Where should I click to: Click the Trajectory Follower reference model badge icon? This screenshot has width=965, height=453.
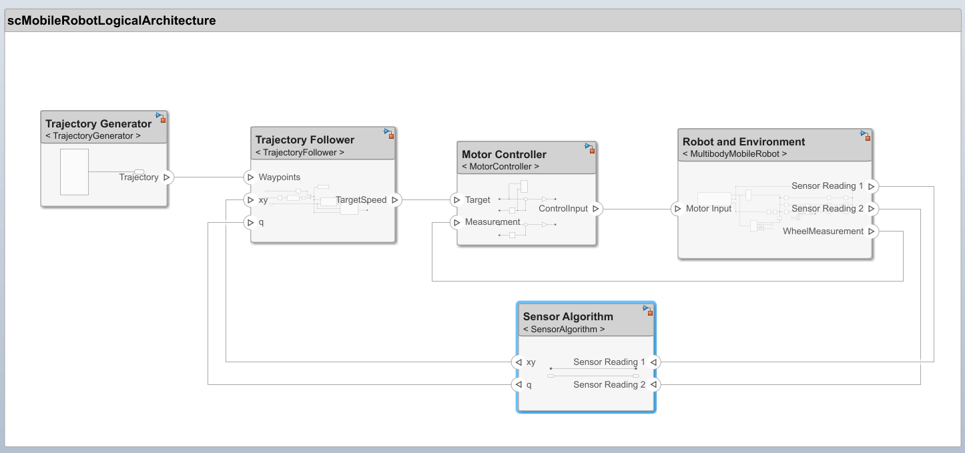(388, 133)
